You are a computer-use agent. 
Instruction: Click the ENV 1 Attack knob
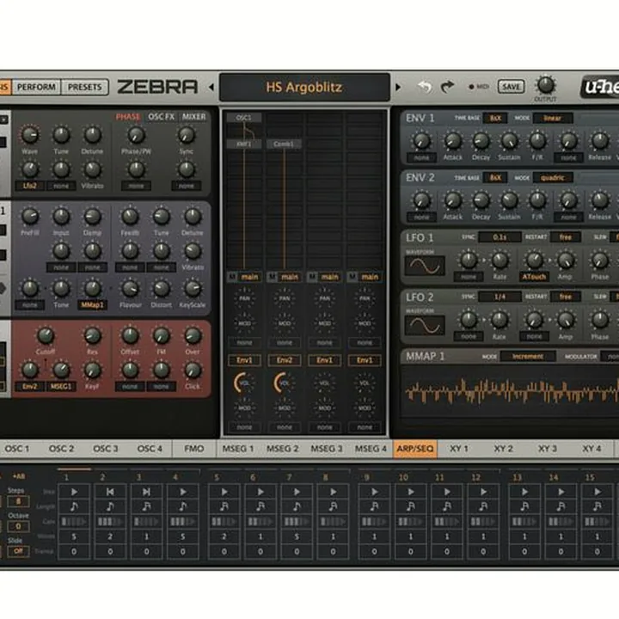click(x=452, y=140)
